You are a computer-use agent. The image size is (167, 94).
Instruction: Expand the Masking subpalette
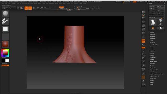click(x=152, y=53)
